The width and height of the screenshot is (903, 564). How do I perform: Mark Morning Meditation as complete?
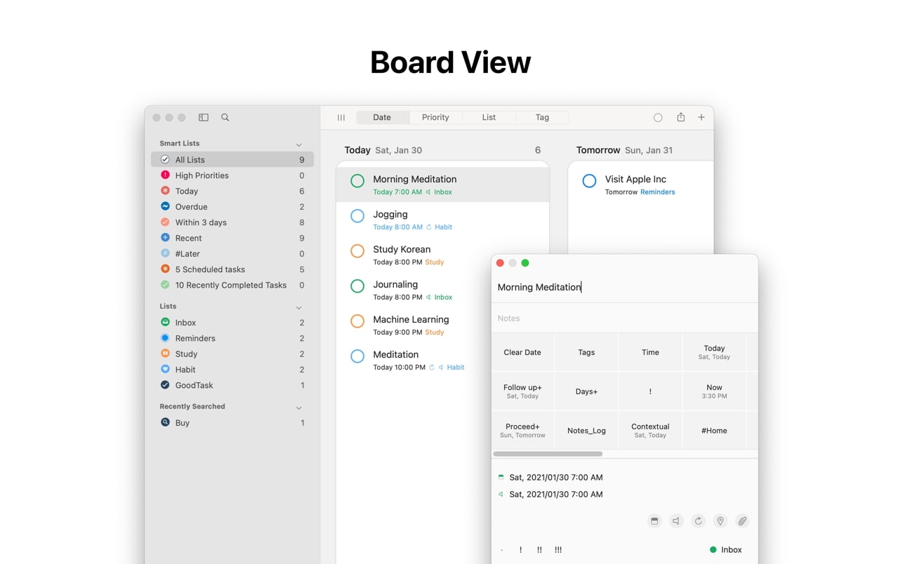tap(357, 181)
